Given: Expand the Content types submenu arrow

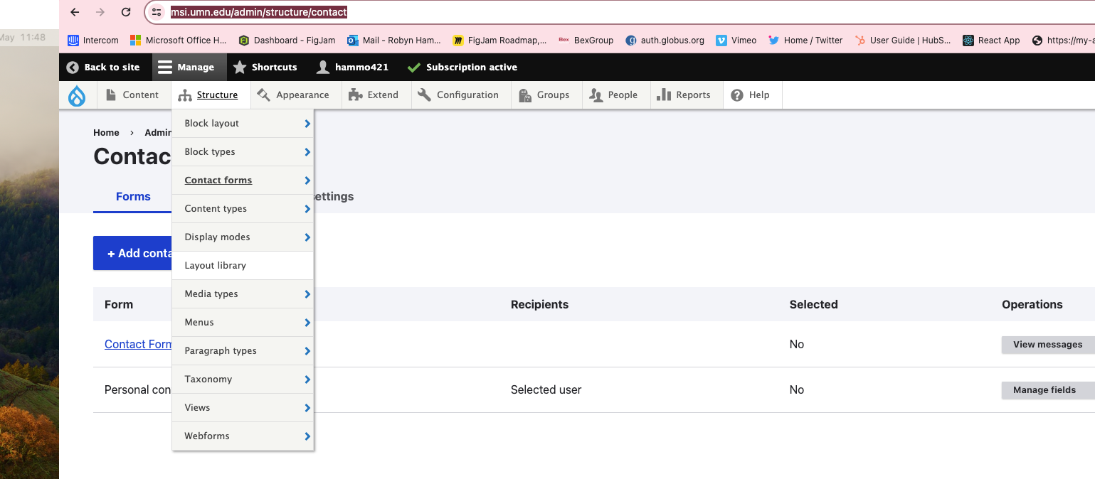Looking at the screenshot, I should click(x=307, y=209).
